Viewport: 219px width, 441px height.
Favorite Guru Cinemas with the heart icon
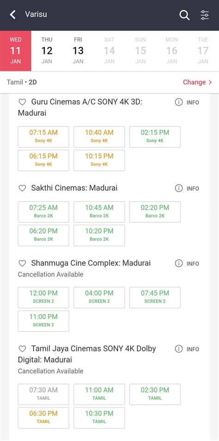(x=22, y=102)
